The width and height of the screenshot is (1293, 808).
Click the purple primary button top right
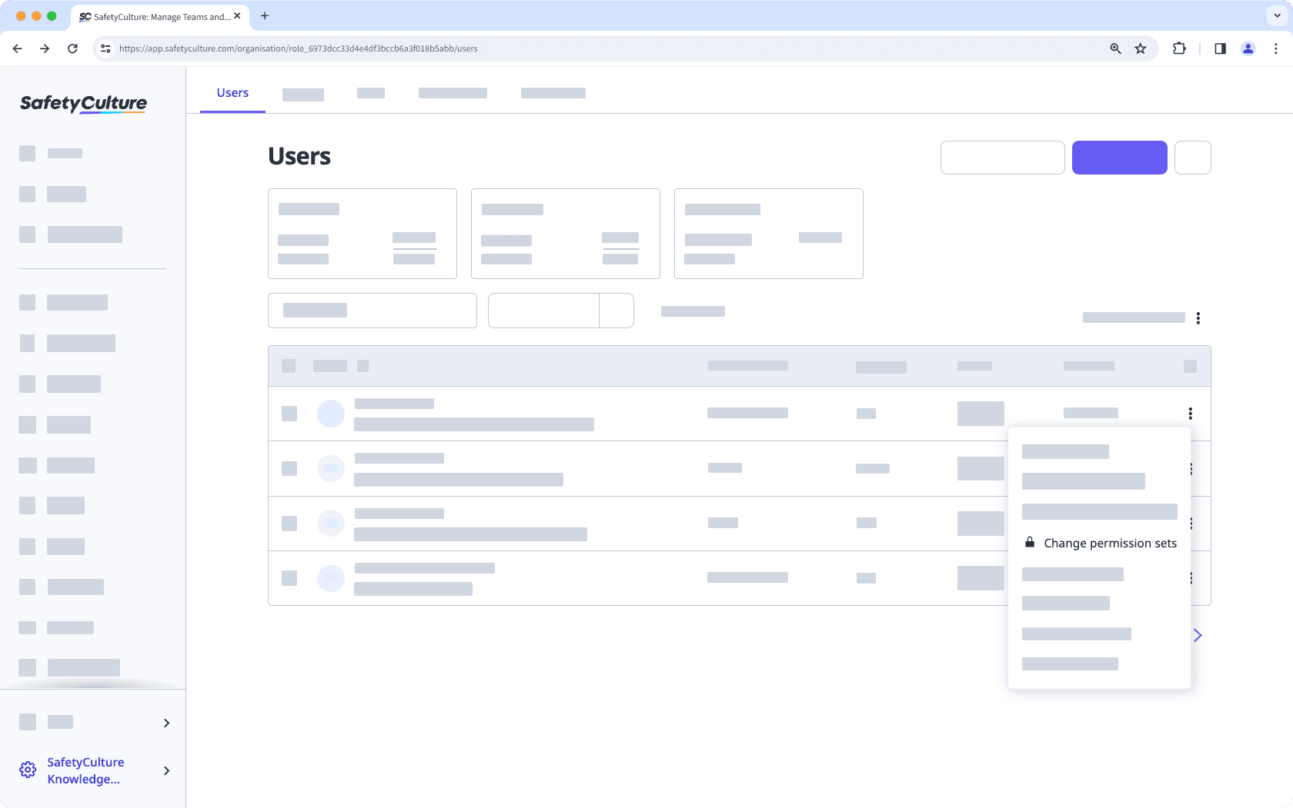(x=1119, y=157)
